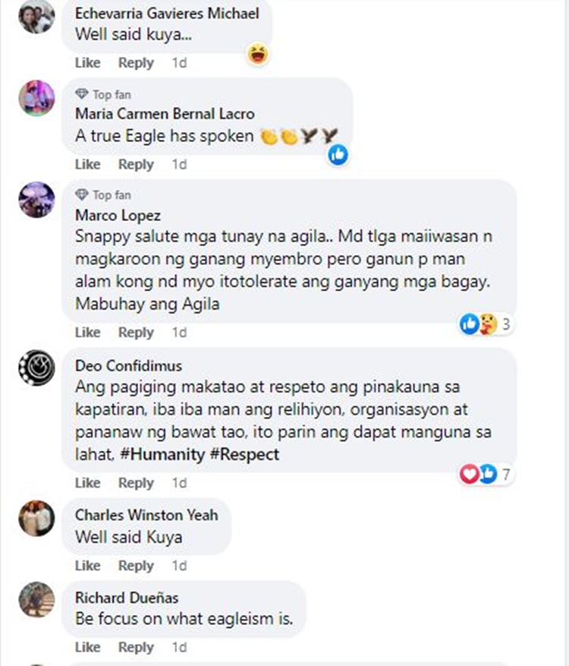The width and height of the screenshot is (569, 666).
Task: Like Echevarria Gavieres Michael's comment
Action: click(x=88, y=63)
